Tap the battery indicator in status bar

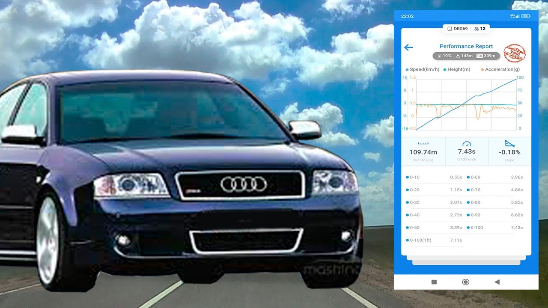point(526,16)
